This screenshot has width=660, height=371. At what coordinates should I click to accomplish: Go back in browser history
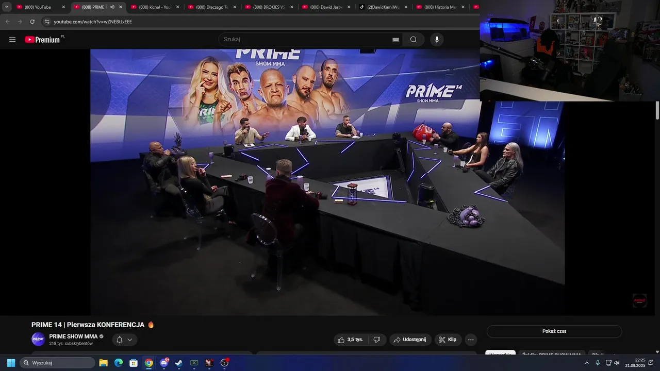click(7, 22)
